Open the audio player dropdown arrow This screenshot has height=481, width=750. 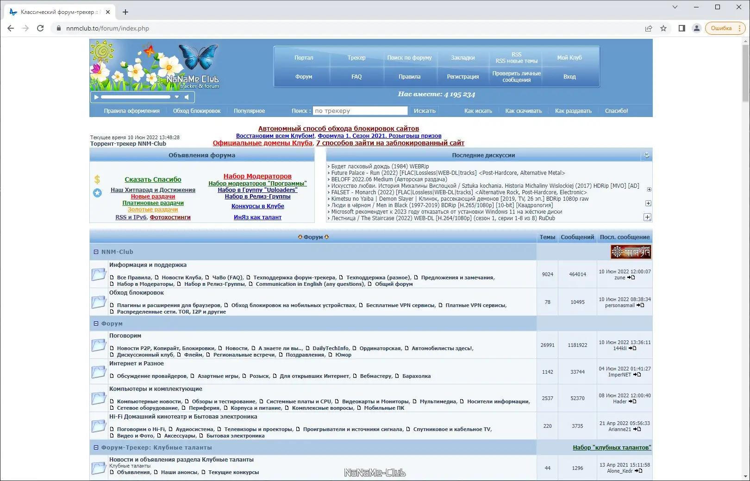177,97
